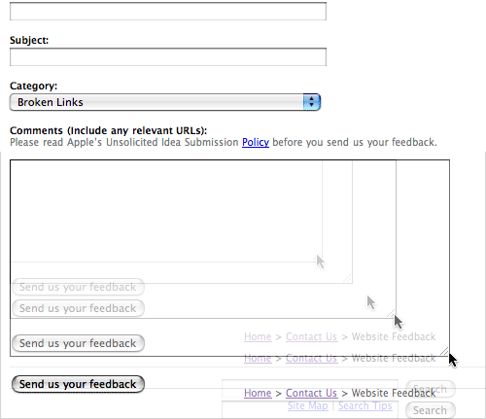Open the Category dropdown showing Broken Links
The image size is (486, 419).
tap(165, 102)
